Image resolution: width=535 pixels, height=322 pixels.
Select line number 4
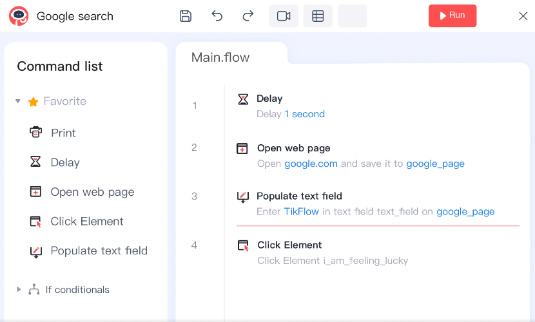click(194, 245)
